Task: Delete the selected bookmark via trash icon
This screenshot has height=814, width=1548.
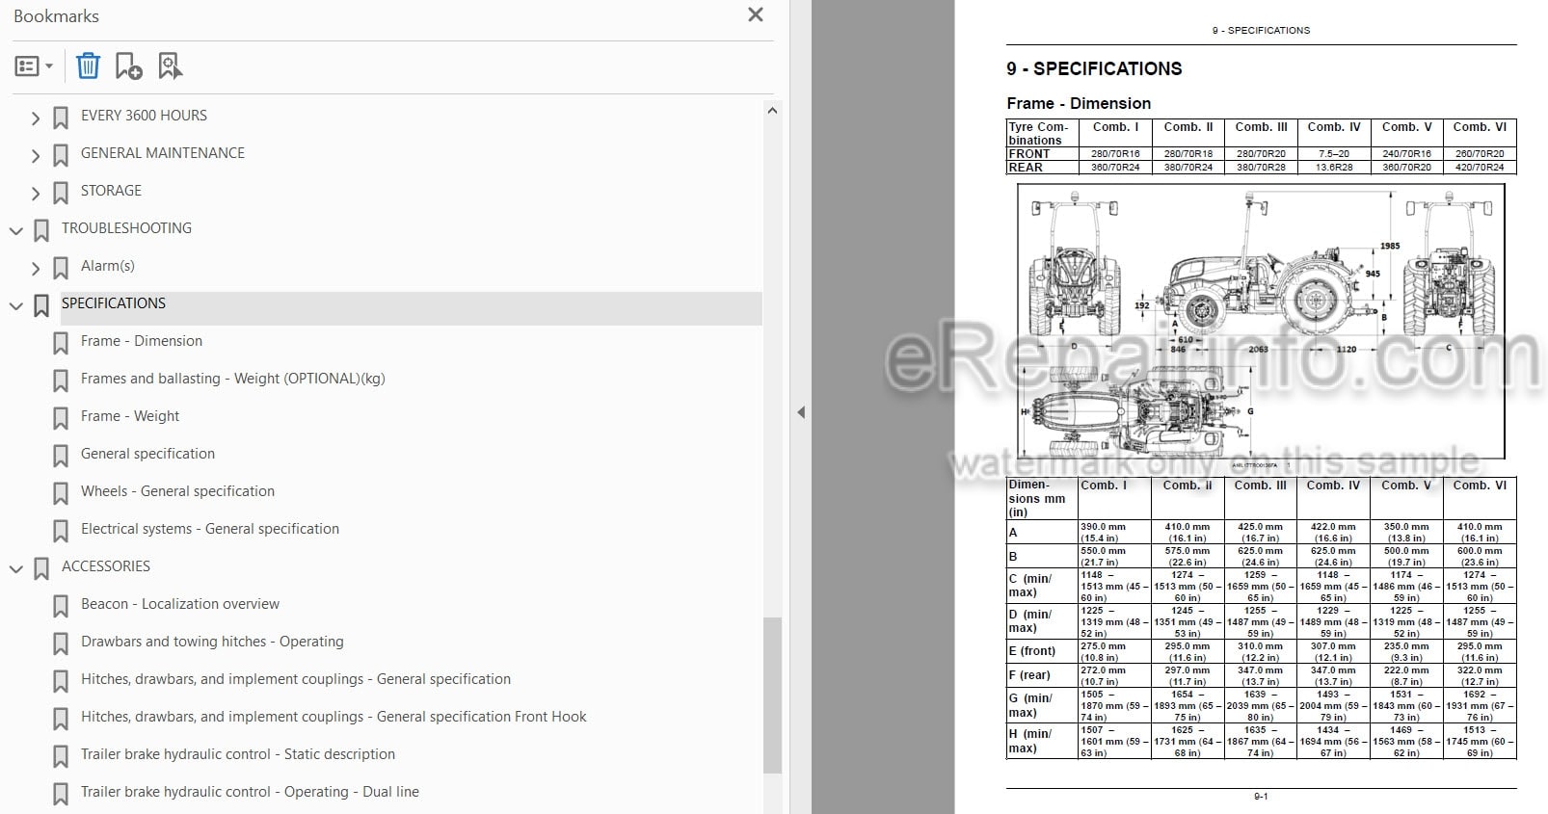Action: pyautogui.click(x=88, y=66)
